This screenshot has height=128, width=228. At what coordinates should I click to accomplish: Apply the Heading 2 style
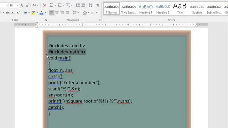tap(163, 9)
